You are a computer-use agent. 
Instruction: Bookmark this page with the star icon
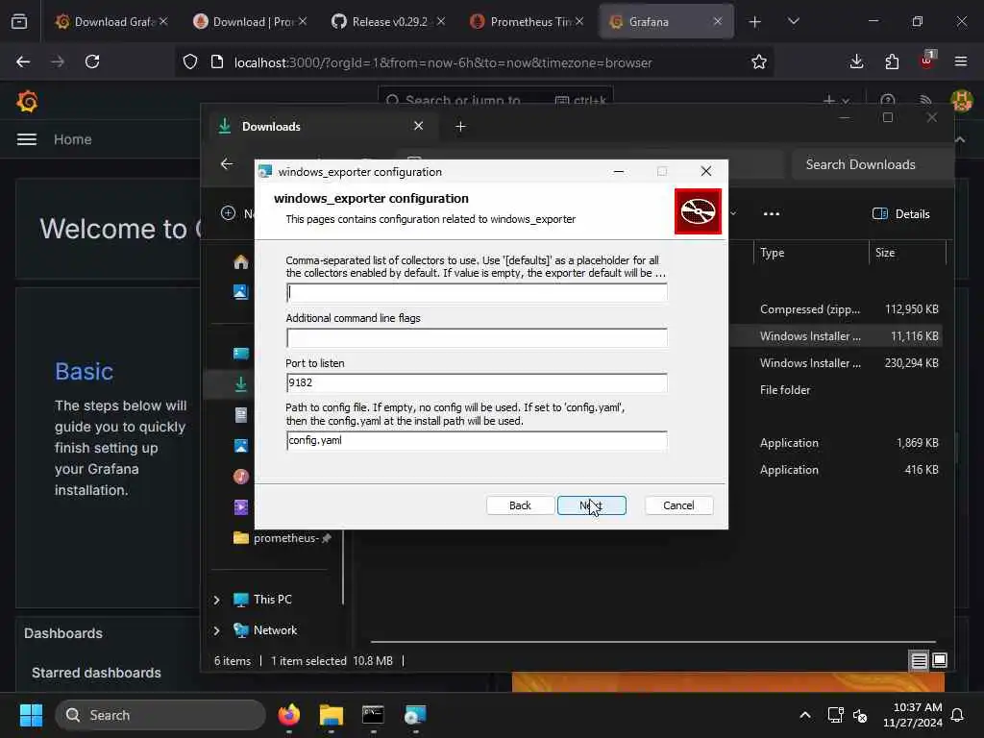coord(759,61)
